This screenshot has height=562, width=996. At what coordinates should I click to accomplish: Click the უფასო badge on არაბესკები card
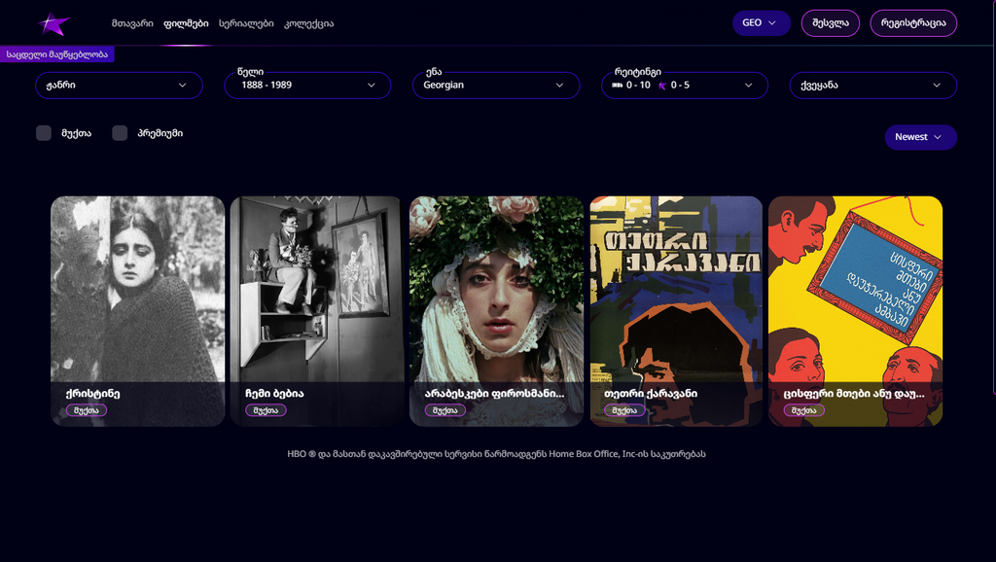click(445, 410)
